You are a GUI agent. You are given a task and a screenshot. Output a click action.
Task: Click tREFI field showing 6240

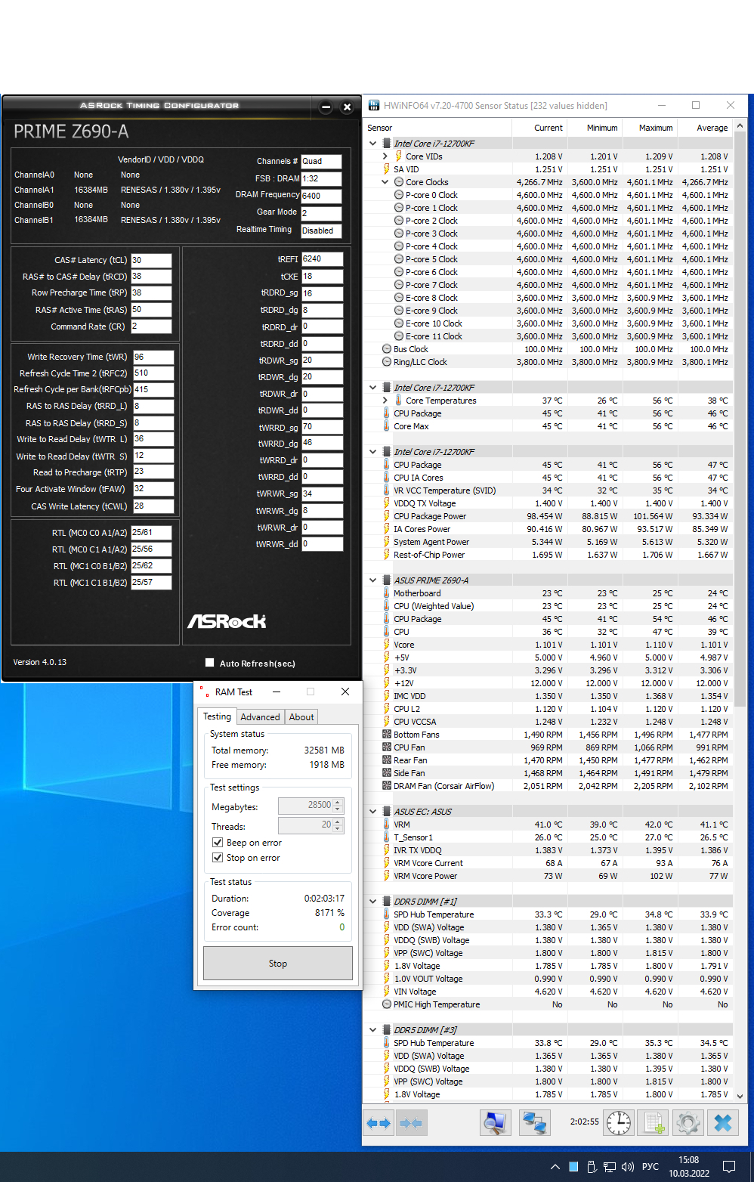pos(323,259)
